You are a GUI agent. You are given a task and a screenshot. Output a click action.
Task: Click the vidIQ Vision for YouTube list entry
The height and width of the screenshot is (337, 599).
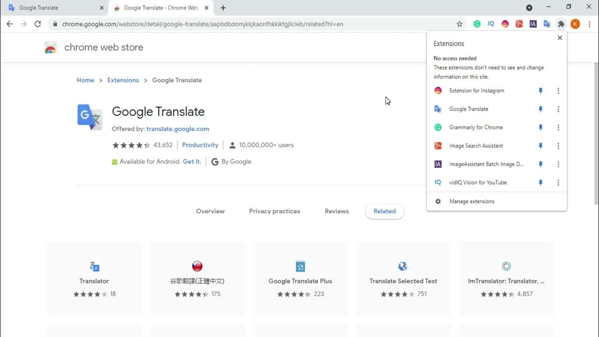[478, 183]
